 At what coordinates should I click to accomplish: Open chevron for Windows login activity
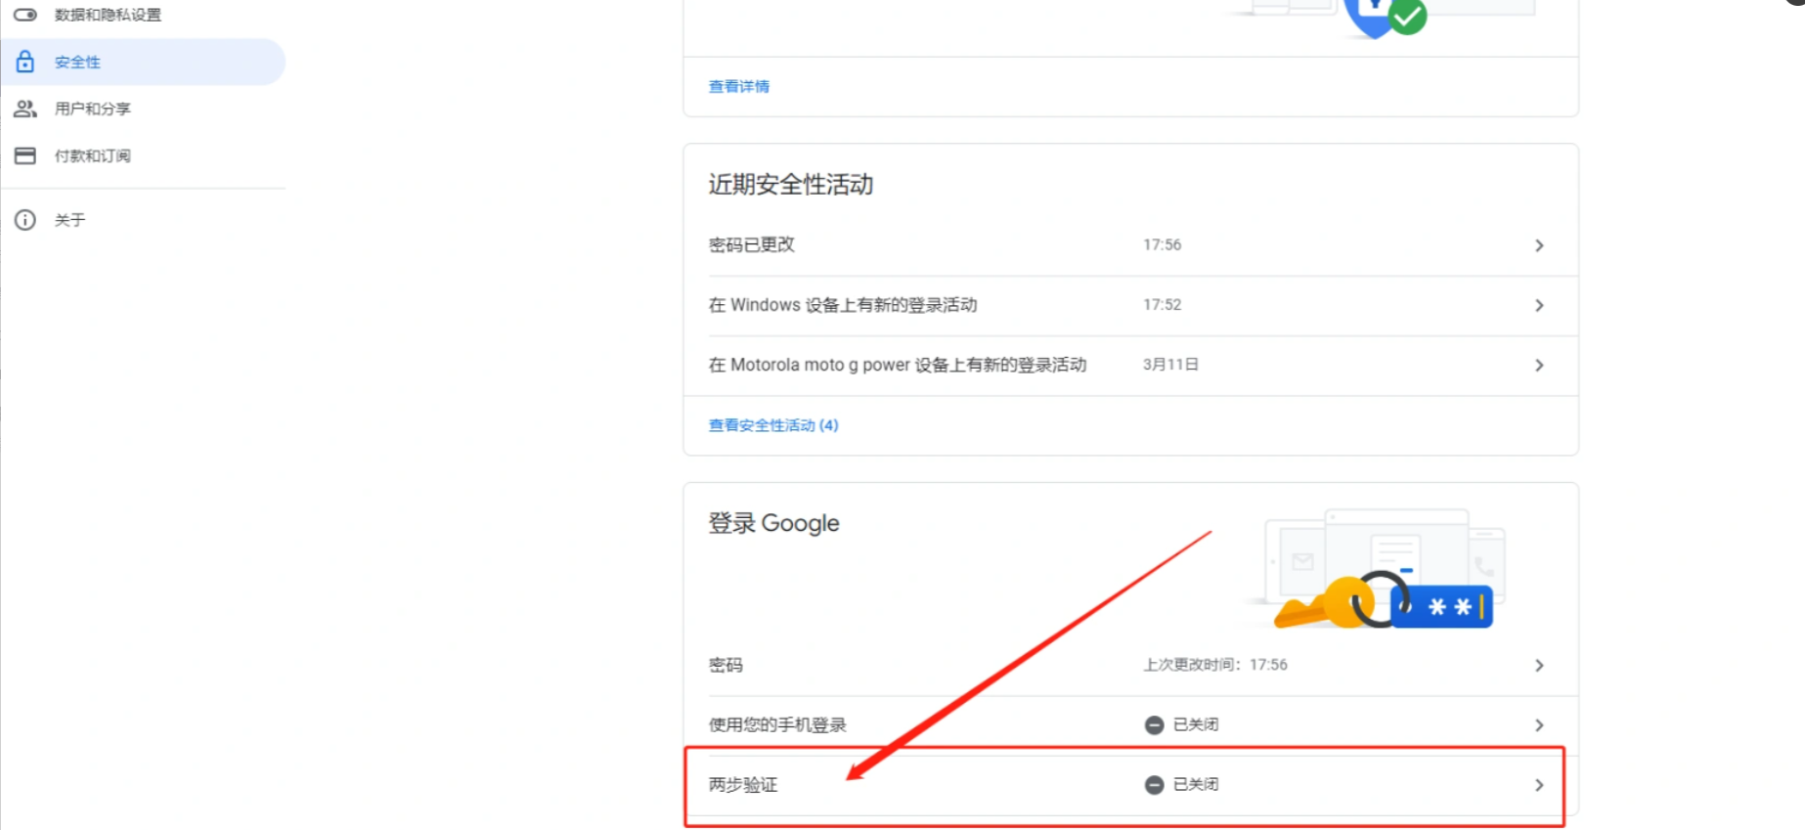(1538, 306)
